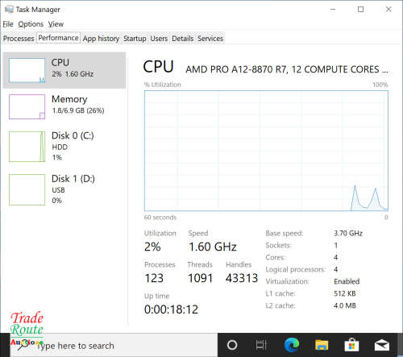Minimize the Task Manager window
Viewport: 403px width, 357px height.
[333, 10]
